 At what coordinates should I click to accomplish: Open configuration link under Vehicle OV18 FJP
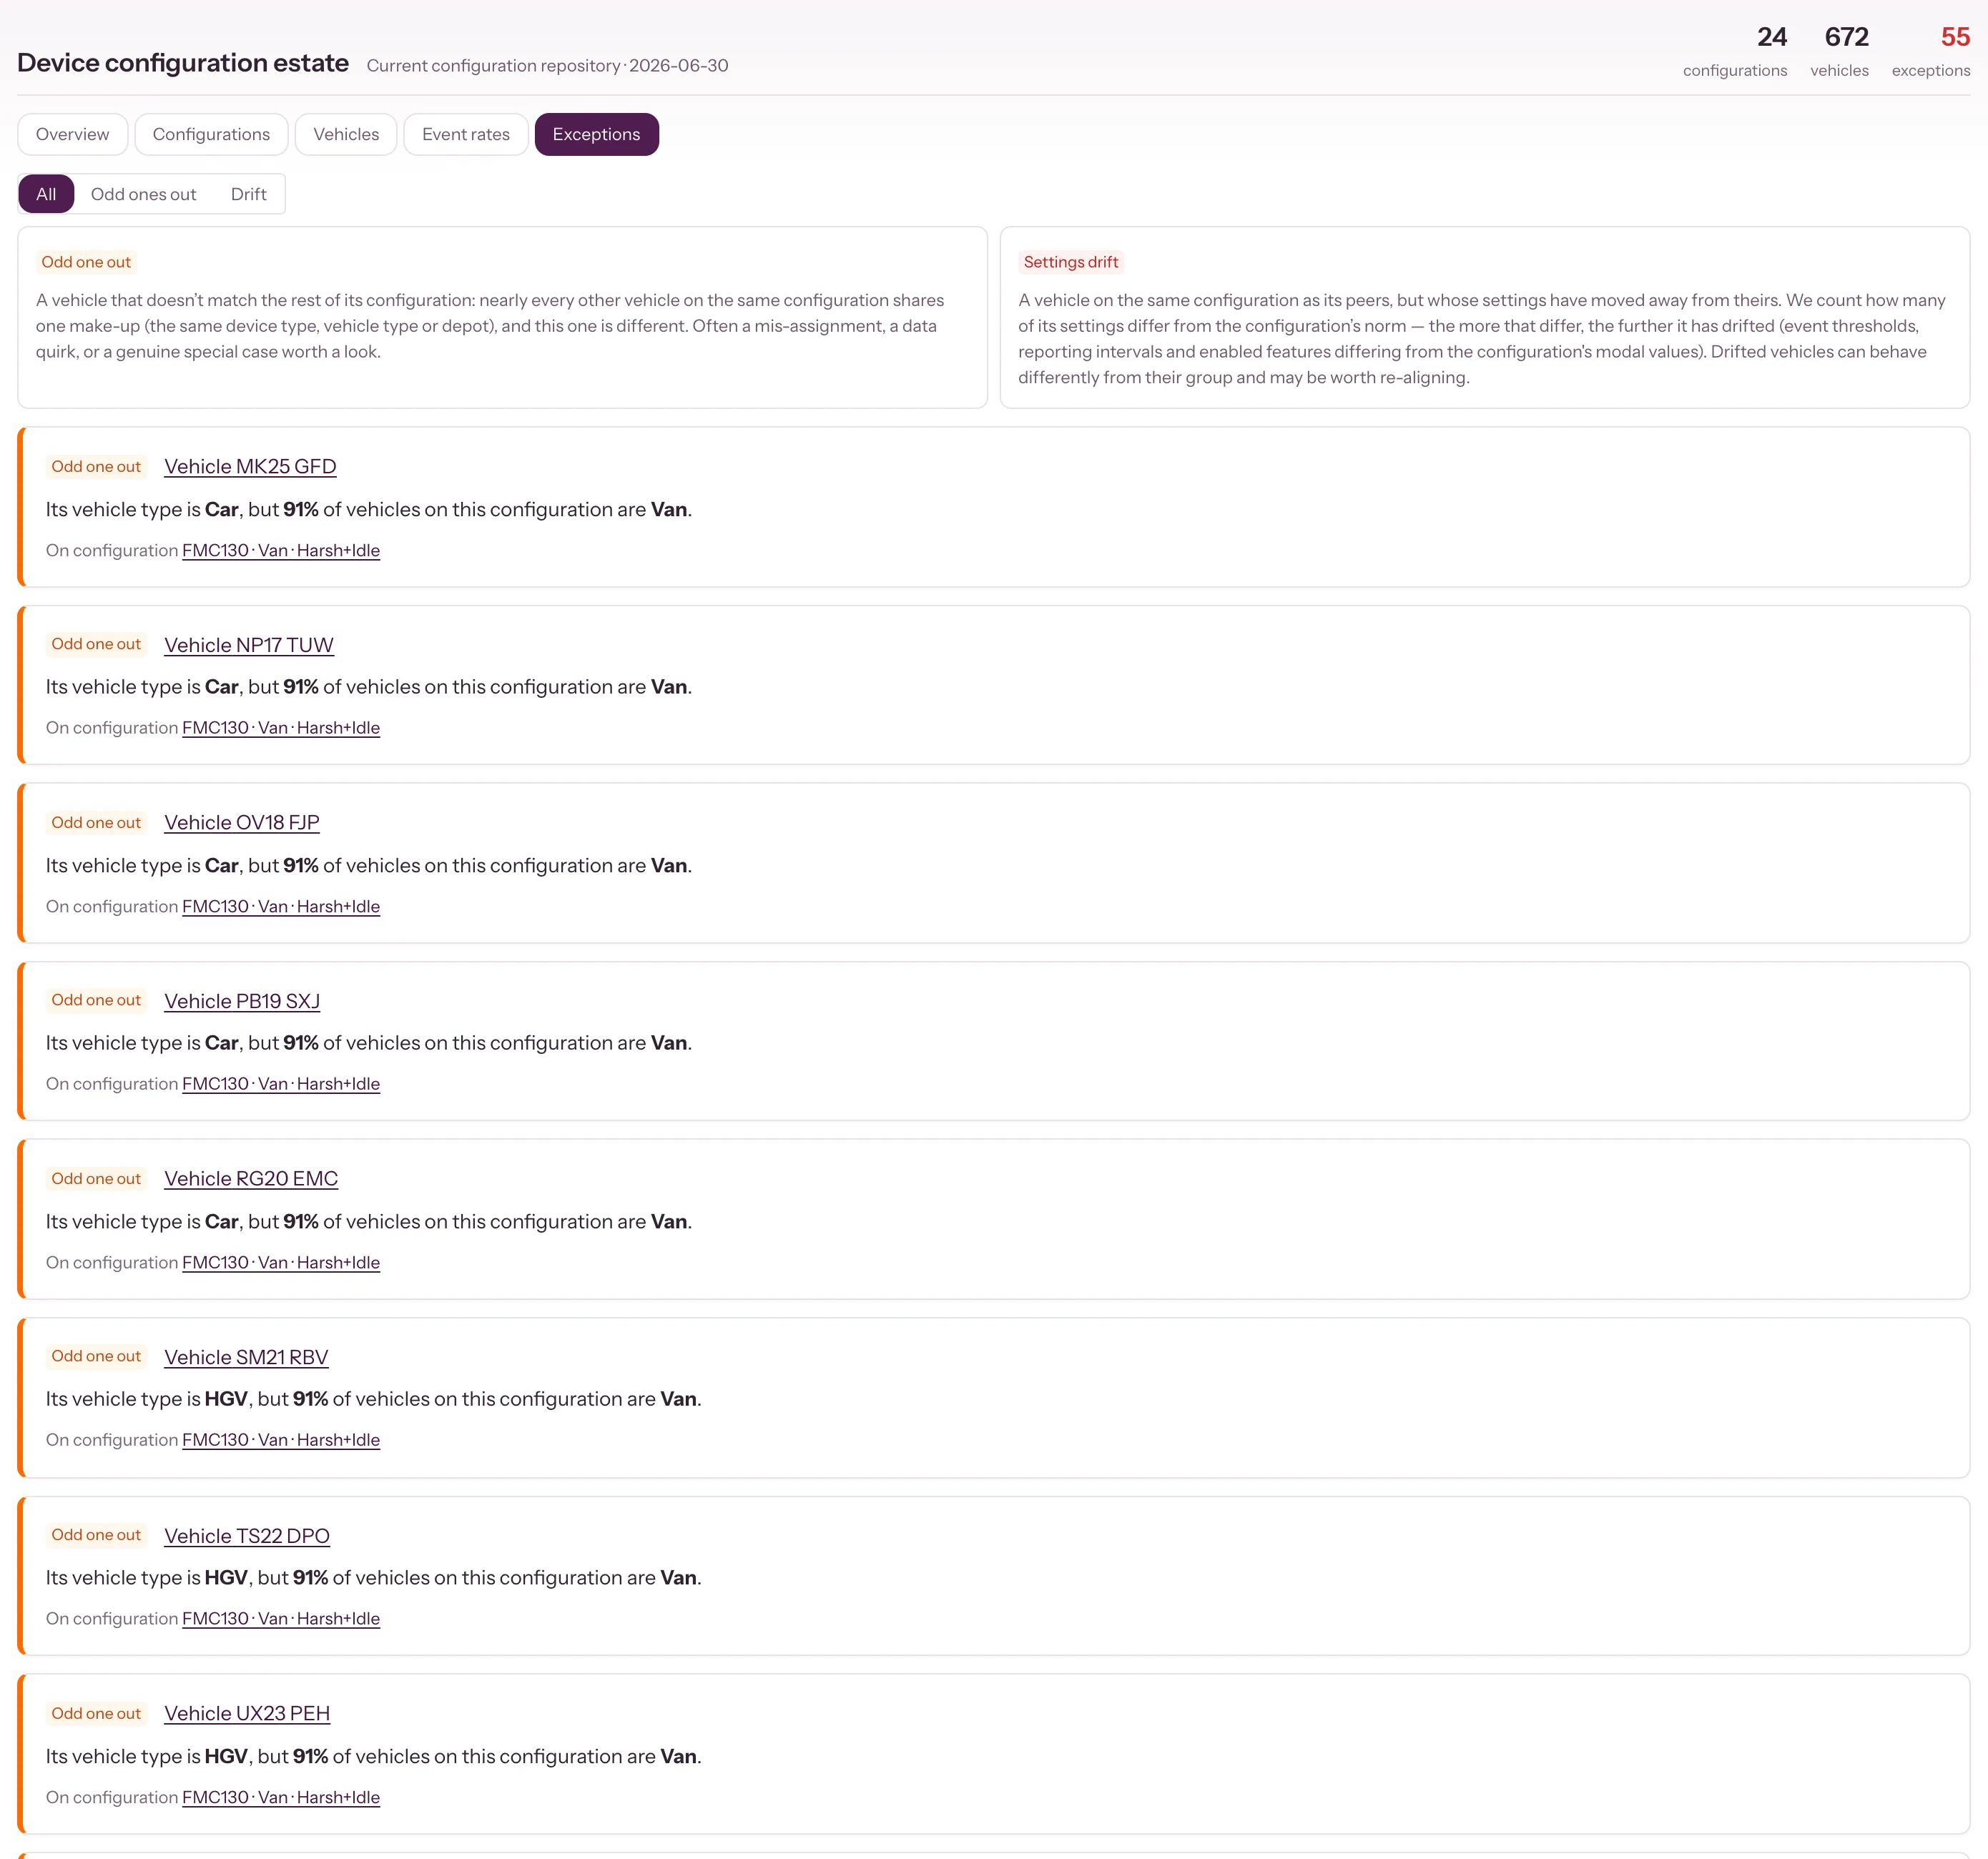click(x=281, y=906)
